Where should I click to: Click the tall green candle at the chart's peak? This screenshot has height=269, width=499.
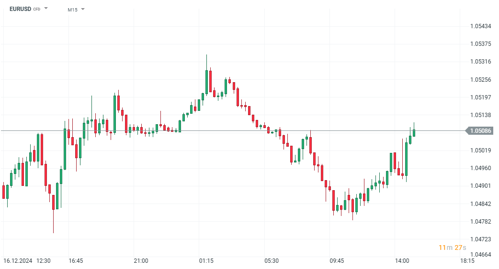click(x=206, y=81)
